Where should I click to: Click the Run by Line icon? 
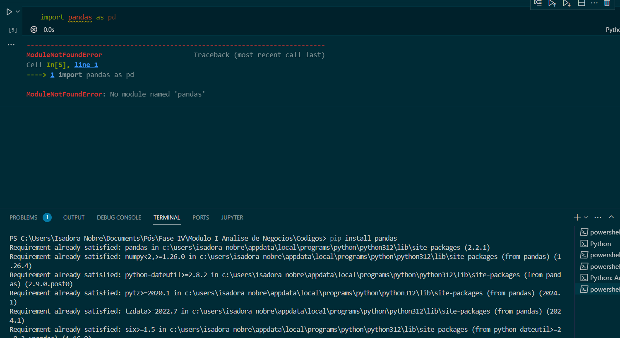tap(538, 3)
